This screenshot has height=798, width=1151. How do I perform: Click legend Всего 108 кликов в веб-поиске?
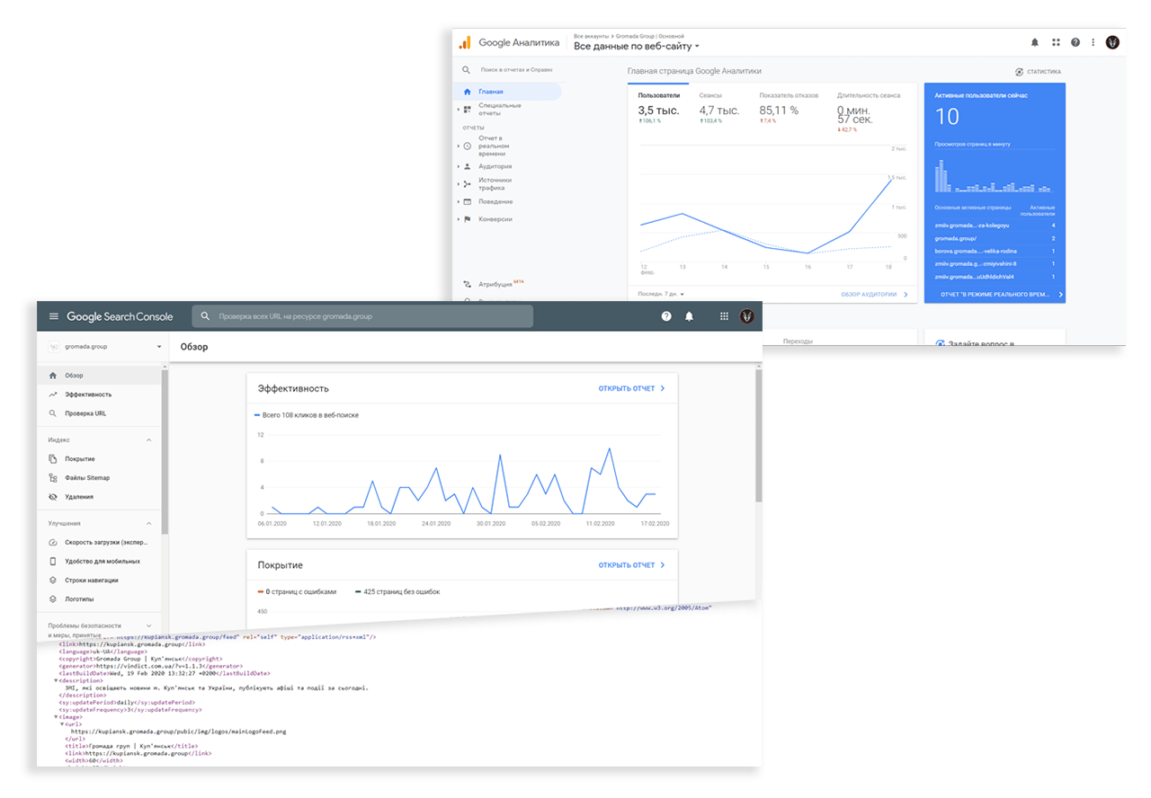click(x=308, y=415)
